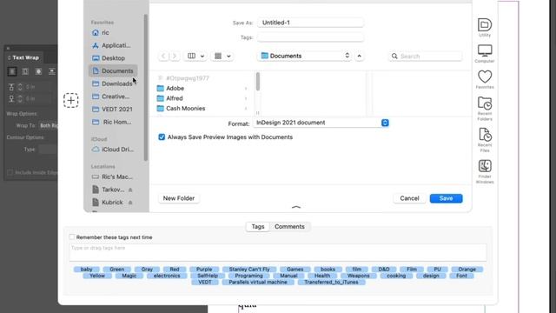Collapse the dialog with the bottom chevron
This screenshot has height=313, width=556.
pyautogui.click(x=296, y=207)
